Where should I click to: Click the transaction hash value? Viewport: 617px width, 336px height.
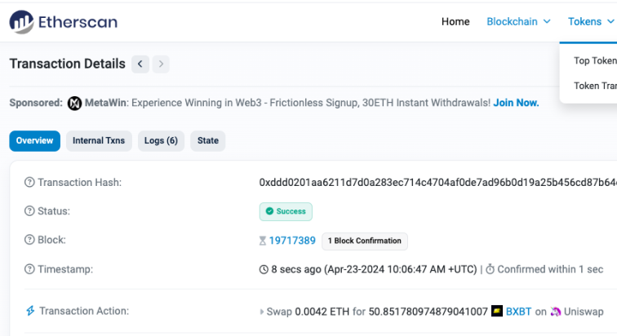click(438, 183)
